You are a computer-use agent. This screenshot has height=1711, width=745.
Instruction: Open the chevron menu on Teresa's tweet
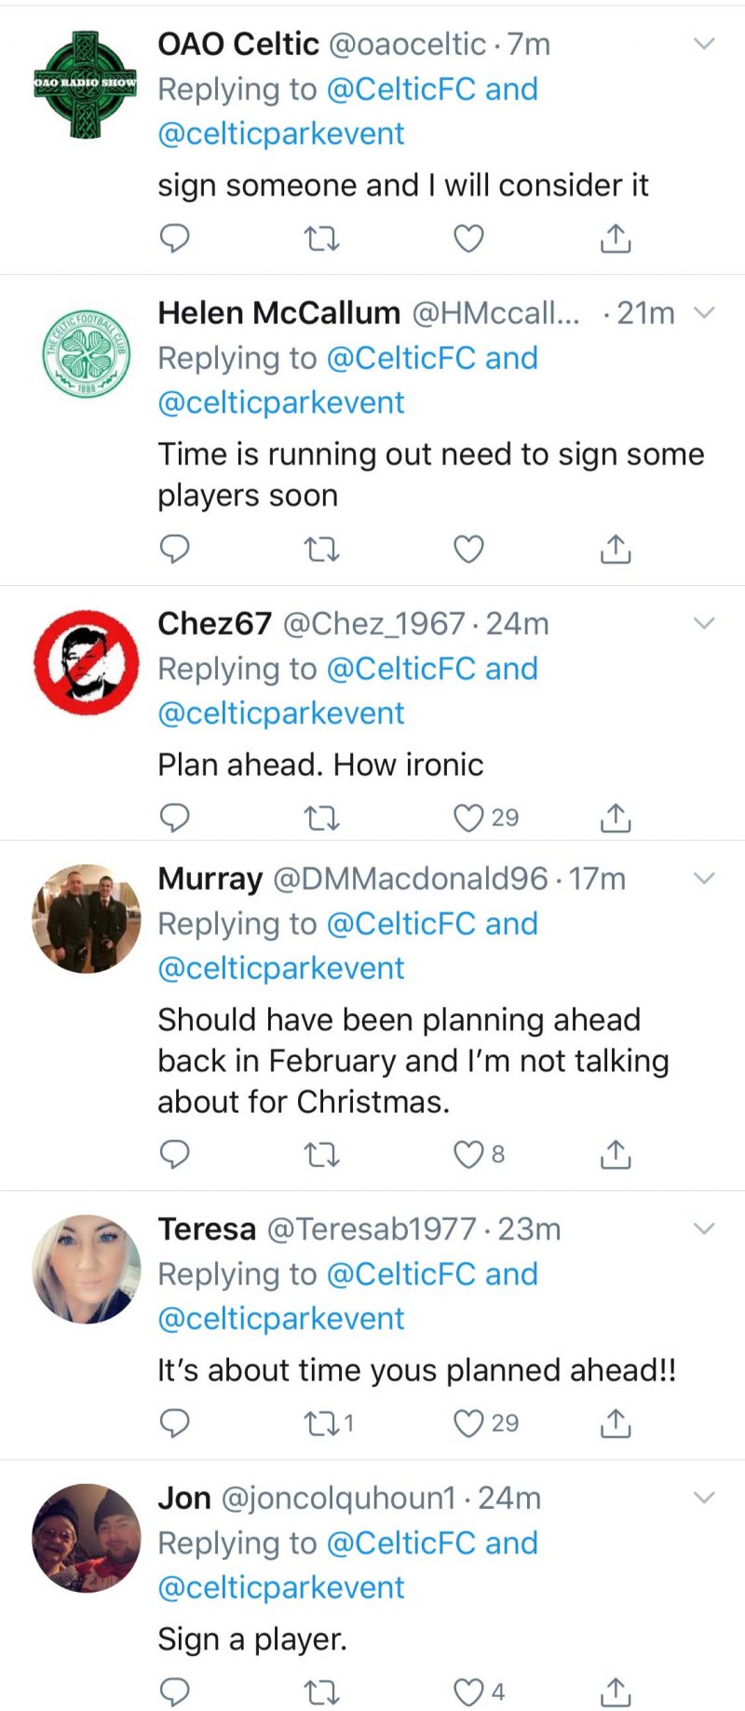pyautogui.click(x=705, y=1229)
